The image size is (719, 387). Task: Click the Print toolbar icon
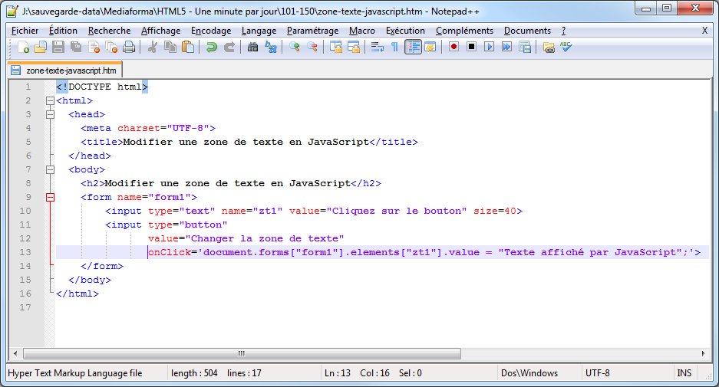tap(129, 48)
